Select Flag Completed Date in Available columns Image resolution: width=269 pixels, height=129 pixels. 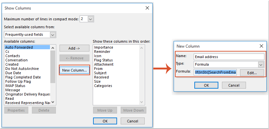(x=27, y=77)
